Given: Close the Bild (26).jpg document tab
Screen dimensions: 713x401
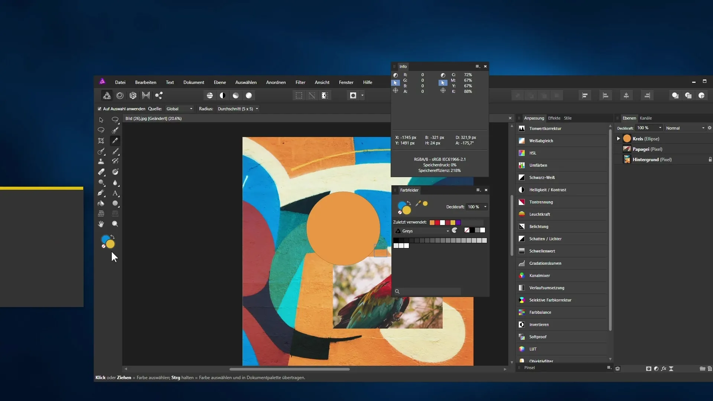Looking at the screenshot, I should pos(510,118).
